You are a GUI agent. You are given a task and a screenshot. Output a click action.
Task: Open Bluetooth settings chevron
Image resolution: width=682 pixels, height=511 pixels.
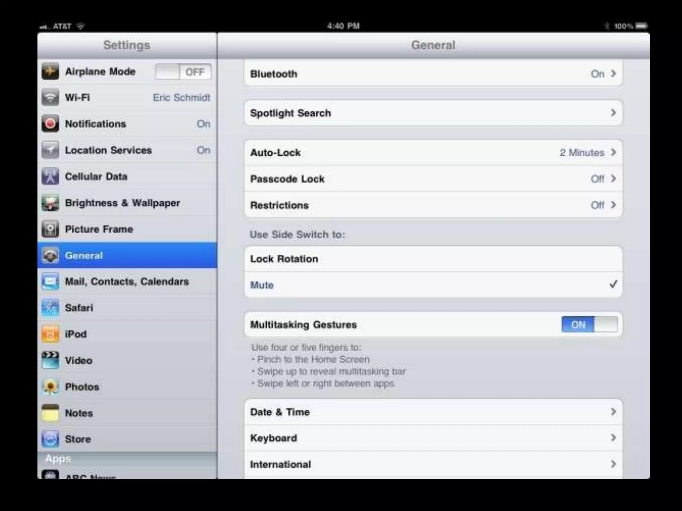(613, 74)
